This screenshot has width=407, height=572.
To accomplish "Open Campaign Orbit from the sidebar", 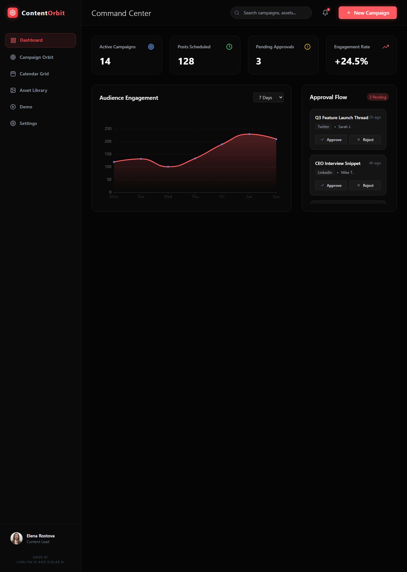I will click(x=40, y=57).
